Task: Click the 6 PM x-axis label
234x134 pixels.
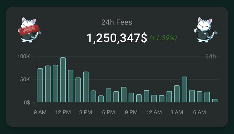Action: tap(108, 112)
